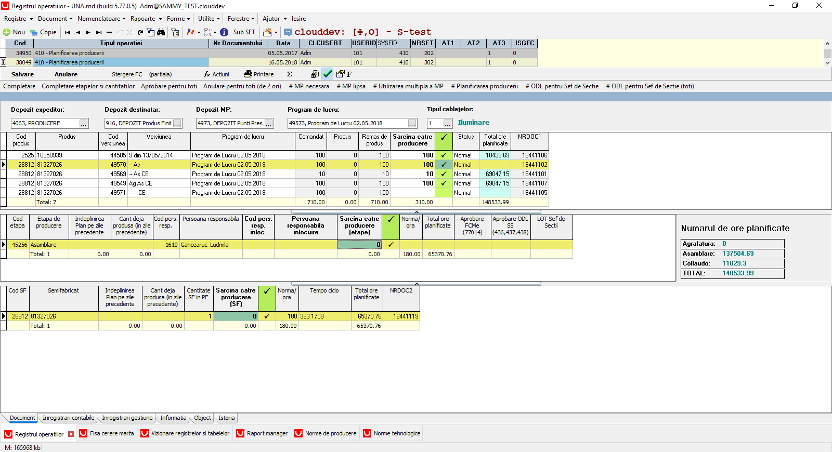The image size is (832, 452).
Task: Toggle checkmark in row with NRDOC1 16441102
Action: 444,165
